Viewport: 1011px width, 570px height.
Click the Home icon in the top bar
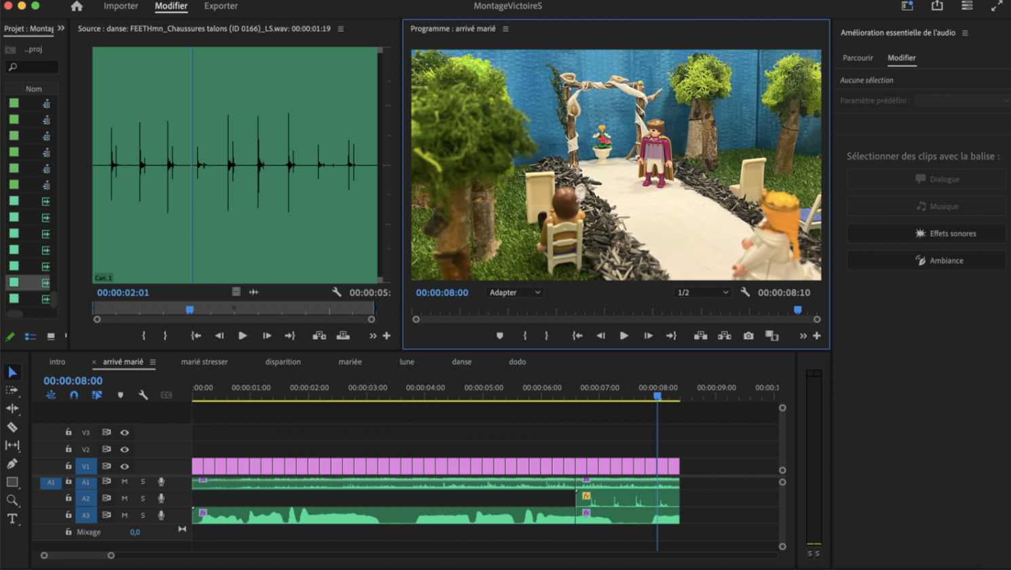tap(77, 6)
